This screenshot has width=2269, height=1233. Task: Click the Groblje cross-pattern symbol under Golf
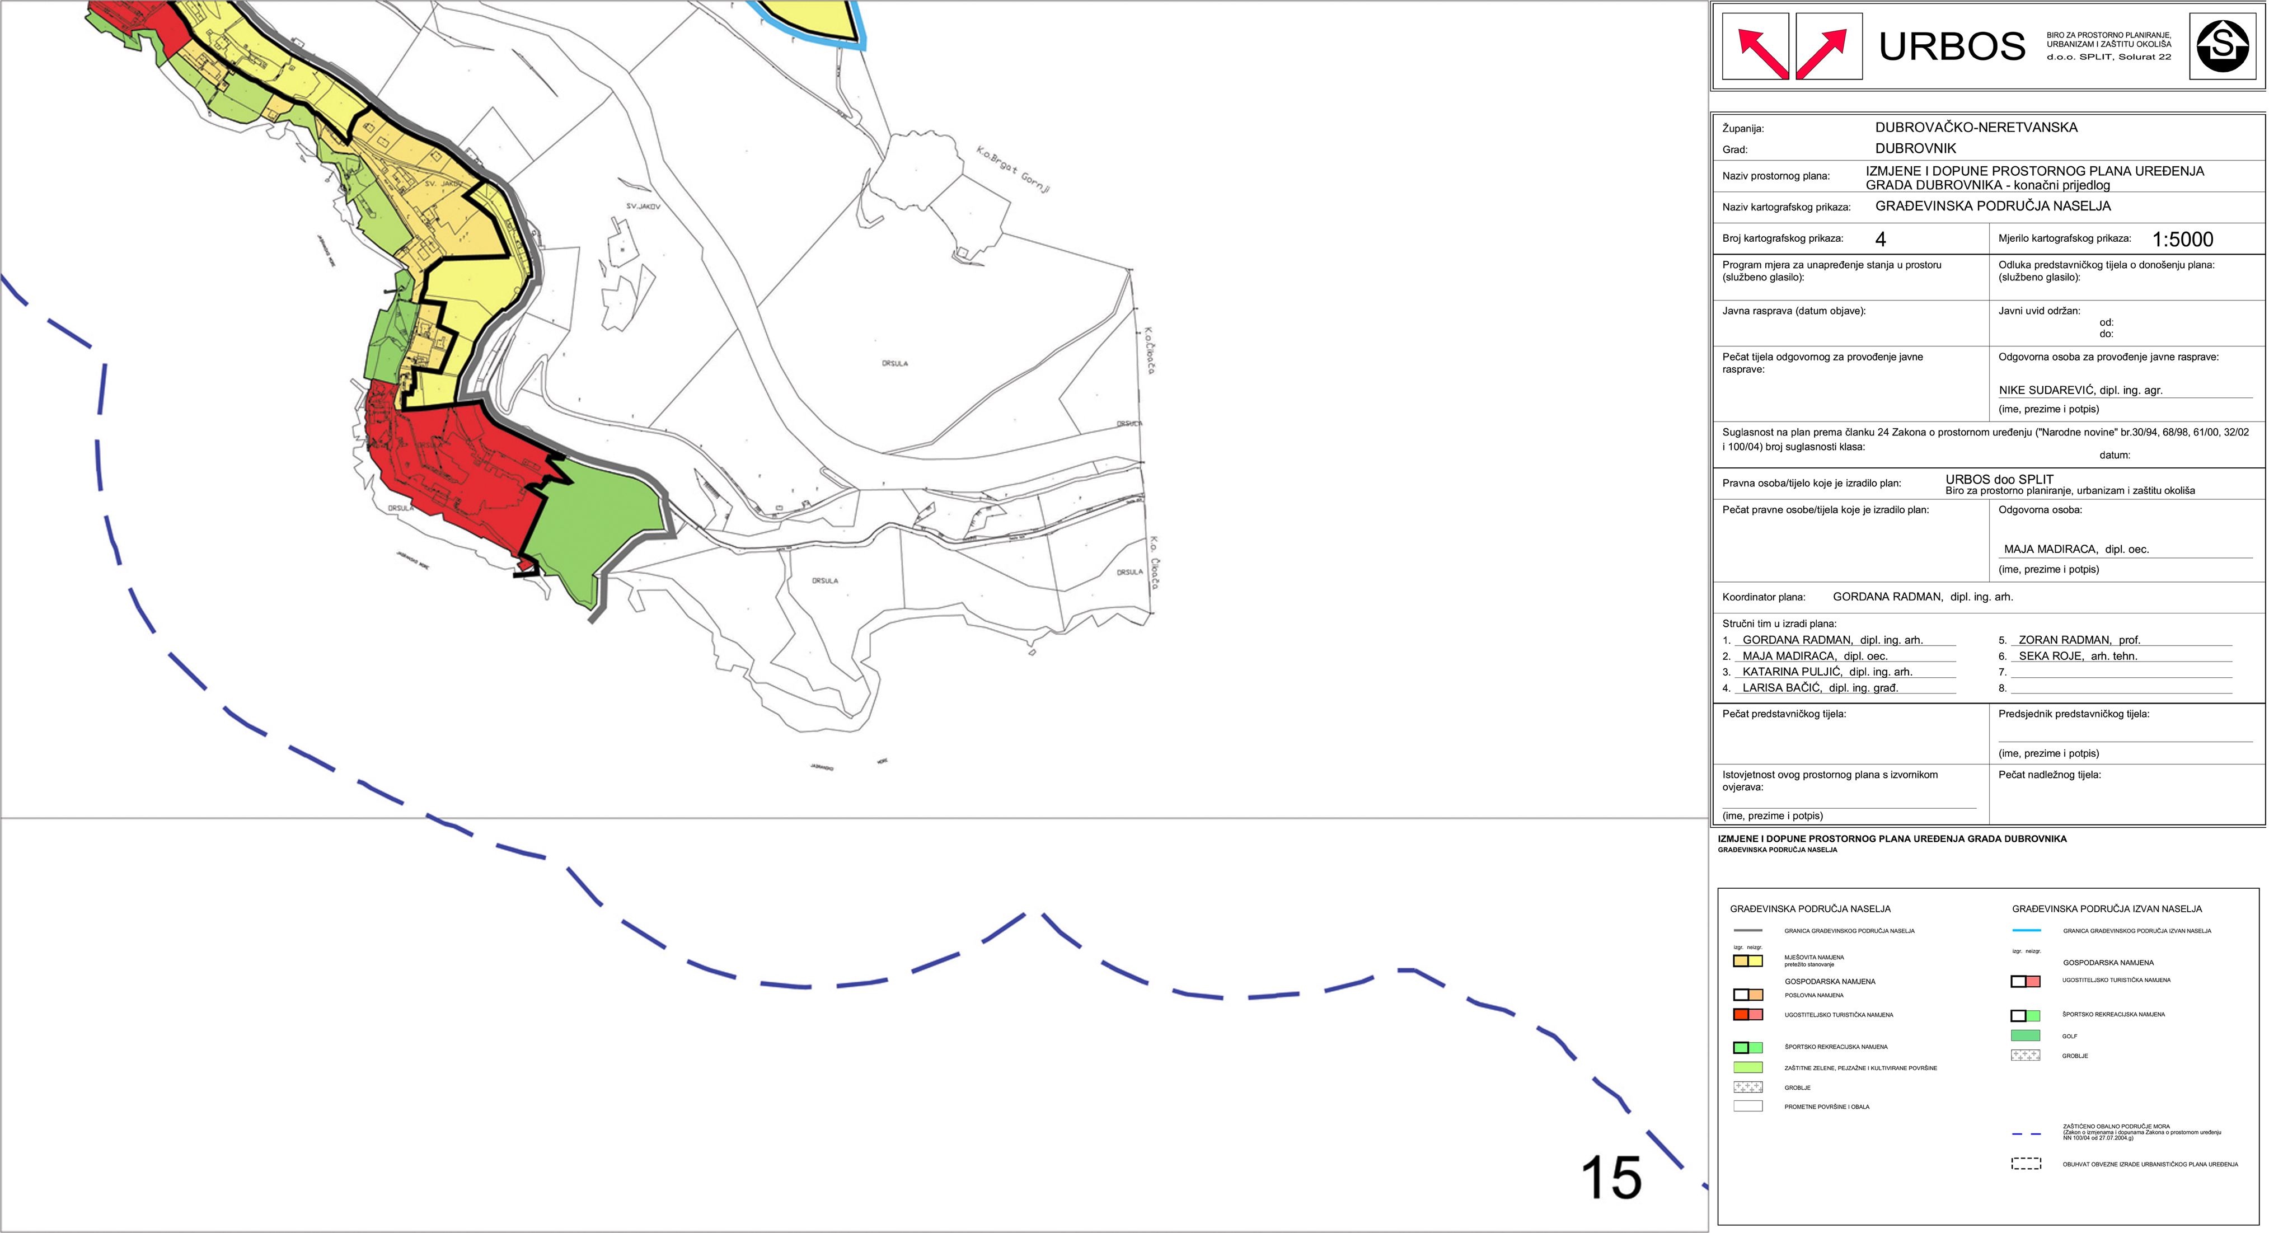tap(2026, 1055)
